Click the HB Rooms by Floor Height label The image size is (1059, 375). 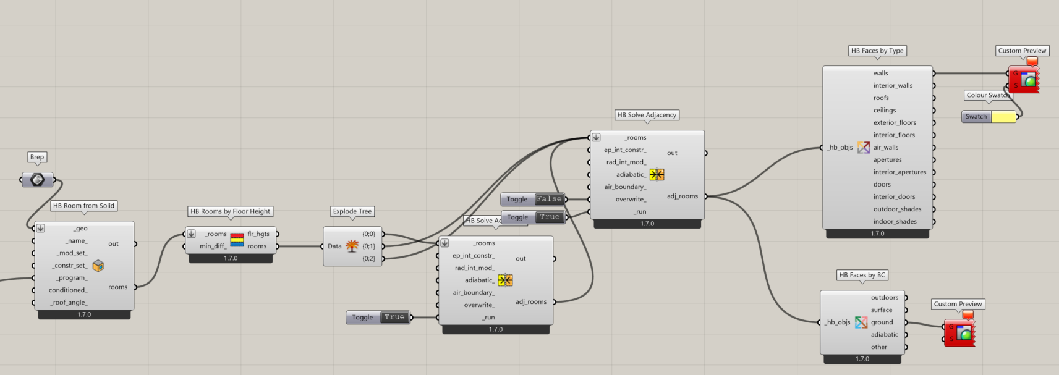[x=230, y=211]
